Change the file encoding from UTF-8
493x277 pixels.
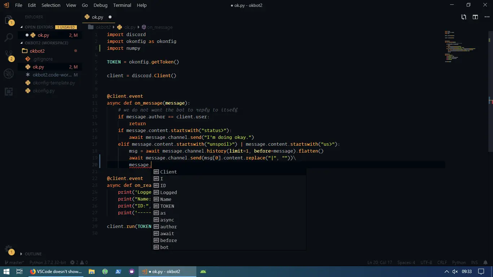tap(426, 263)
